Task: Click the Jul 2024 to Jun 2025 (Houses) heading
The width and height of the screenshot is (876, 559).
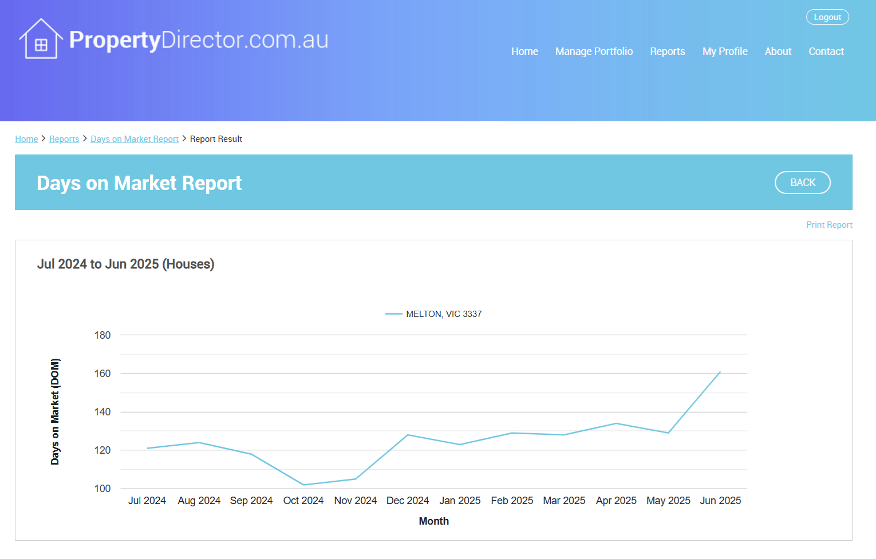Action: [x=126, y=264]
